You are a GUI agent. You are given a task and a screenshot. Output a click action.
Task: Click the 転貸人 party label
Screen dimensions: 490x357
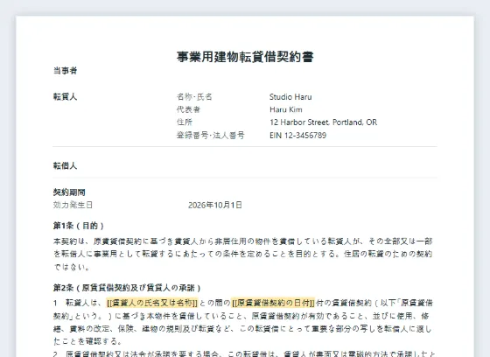click(65, 96)
